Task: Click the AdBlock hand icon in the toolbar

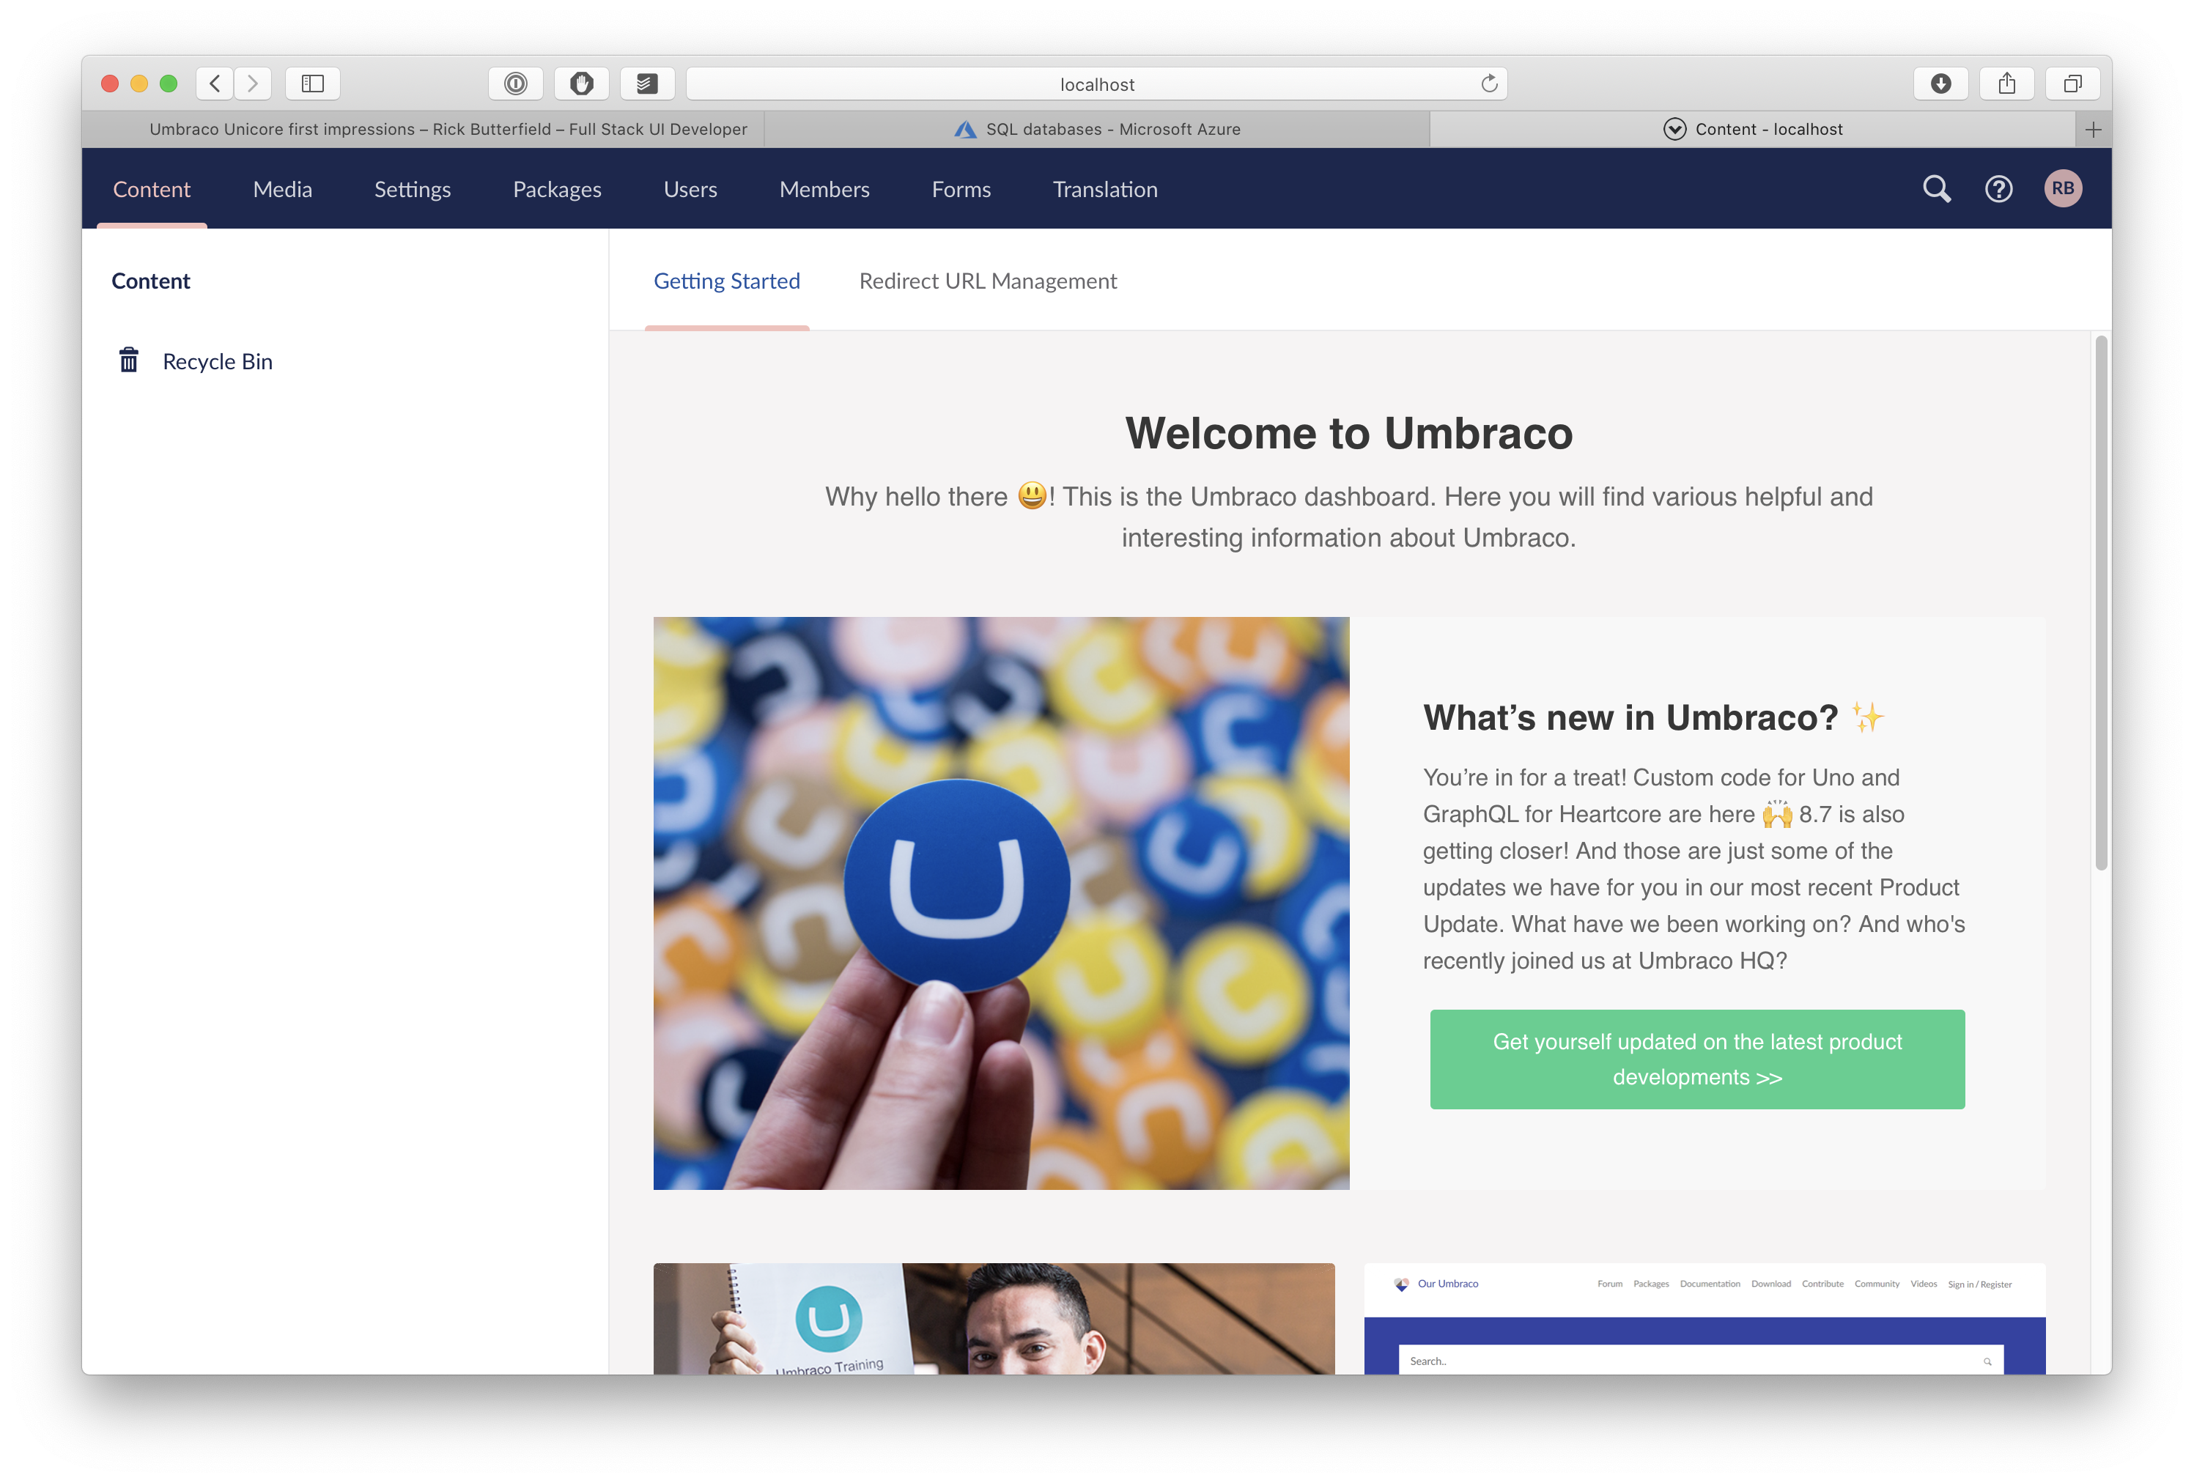Action: click(x=582, y=83)
